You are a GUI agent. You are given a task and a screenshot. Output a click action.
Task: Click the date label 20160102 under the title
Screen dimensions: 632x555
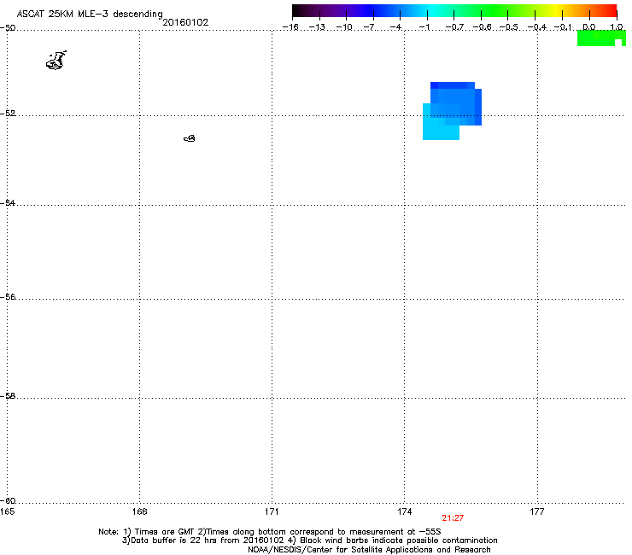[x=185, y=22]
